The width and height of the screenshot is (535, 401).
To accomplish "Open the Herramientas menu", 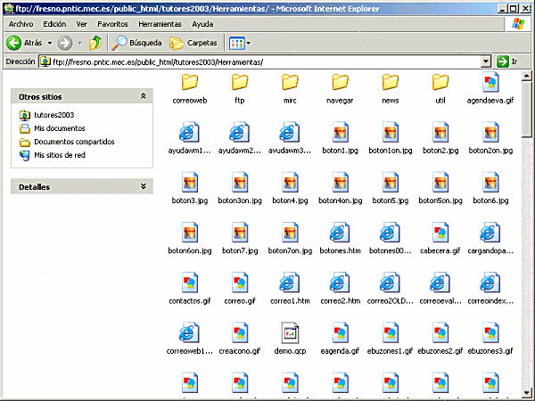I will tap(160, 24).
